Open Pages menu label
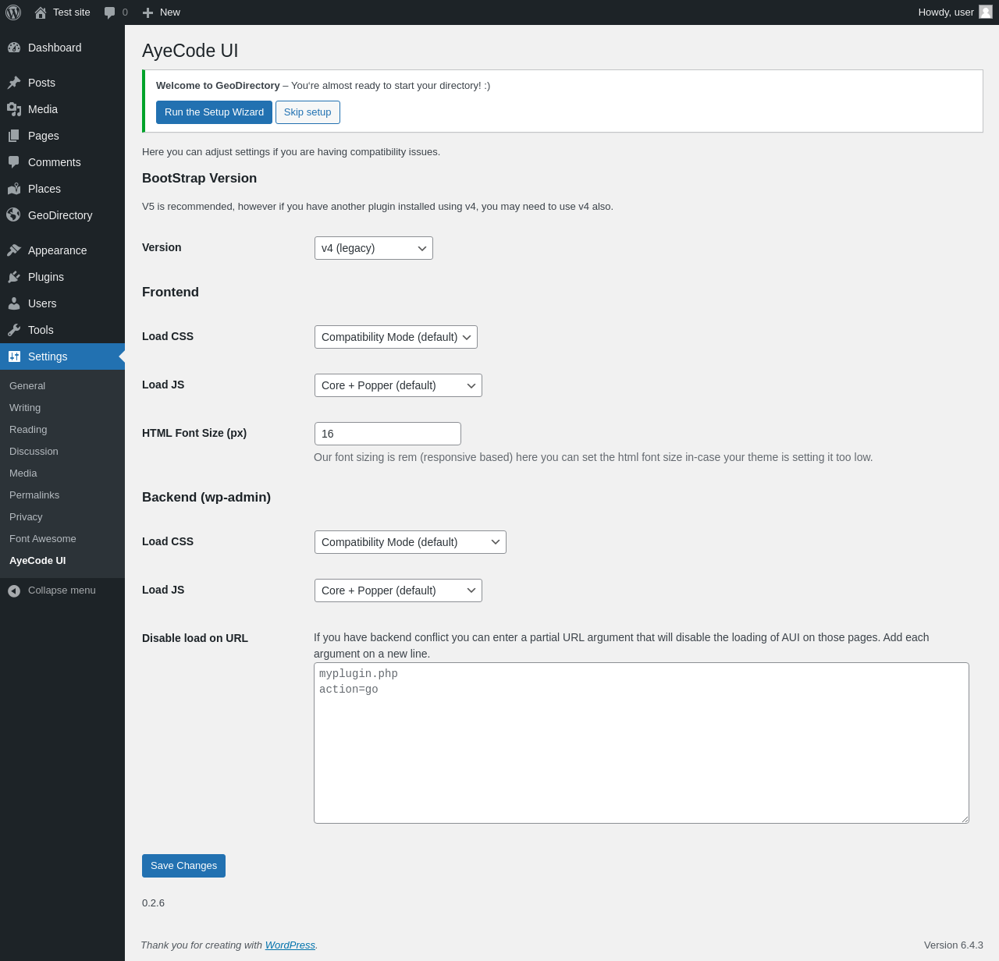 (44, 136)
